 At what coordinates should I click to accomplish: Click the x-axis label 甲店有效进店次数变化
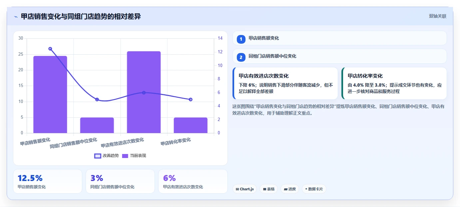(123, 143)
